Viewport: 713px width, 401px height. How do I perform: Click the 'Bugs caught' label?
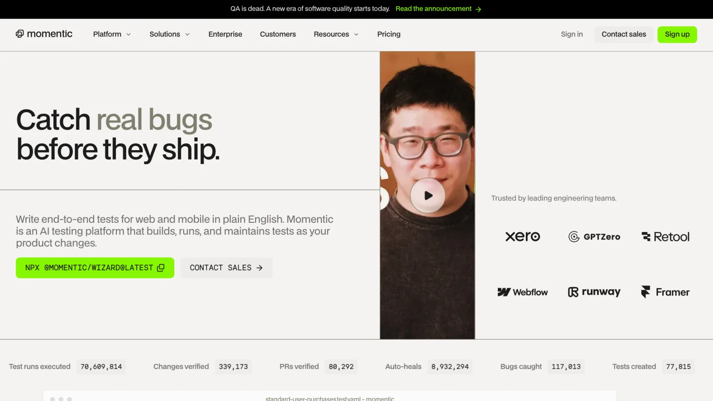point(521,367)
